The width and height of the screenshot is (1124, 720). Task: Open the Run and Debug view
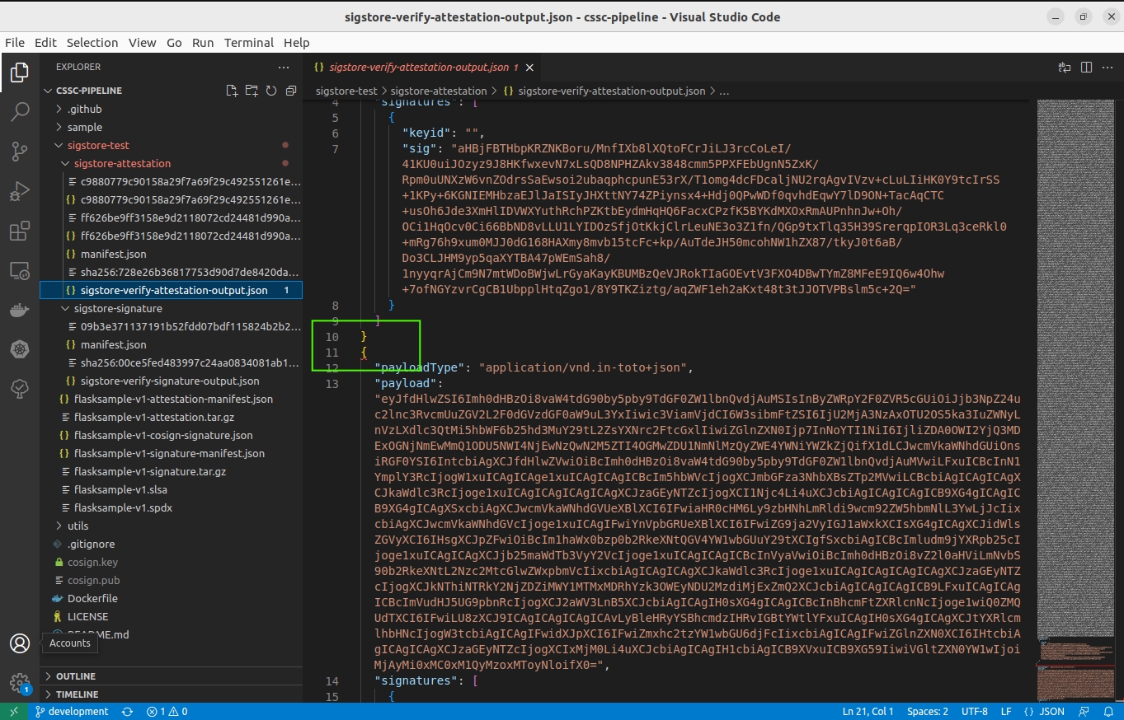[20, 191]
